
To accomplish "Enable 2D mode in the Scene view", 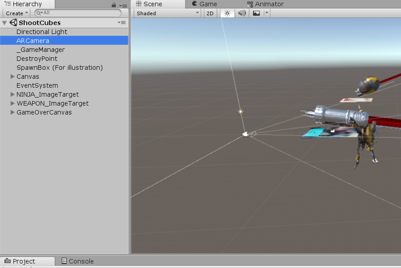I will [210, 13].
